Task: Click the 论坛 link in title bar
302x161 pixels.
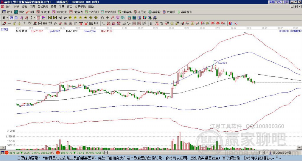Action: (x=279, y=2)
